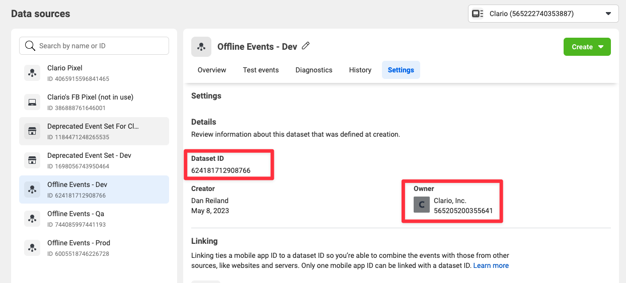Click the store icon for Deprecated Event Set For Cl…
This screenshot has height=283, width=626.
tap(32, 131)
